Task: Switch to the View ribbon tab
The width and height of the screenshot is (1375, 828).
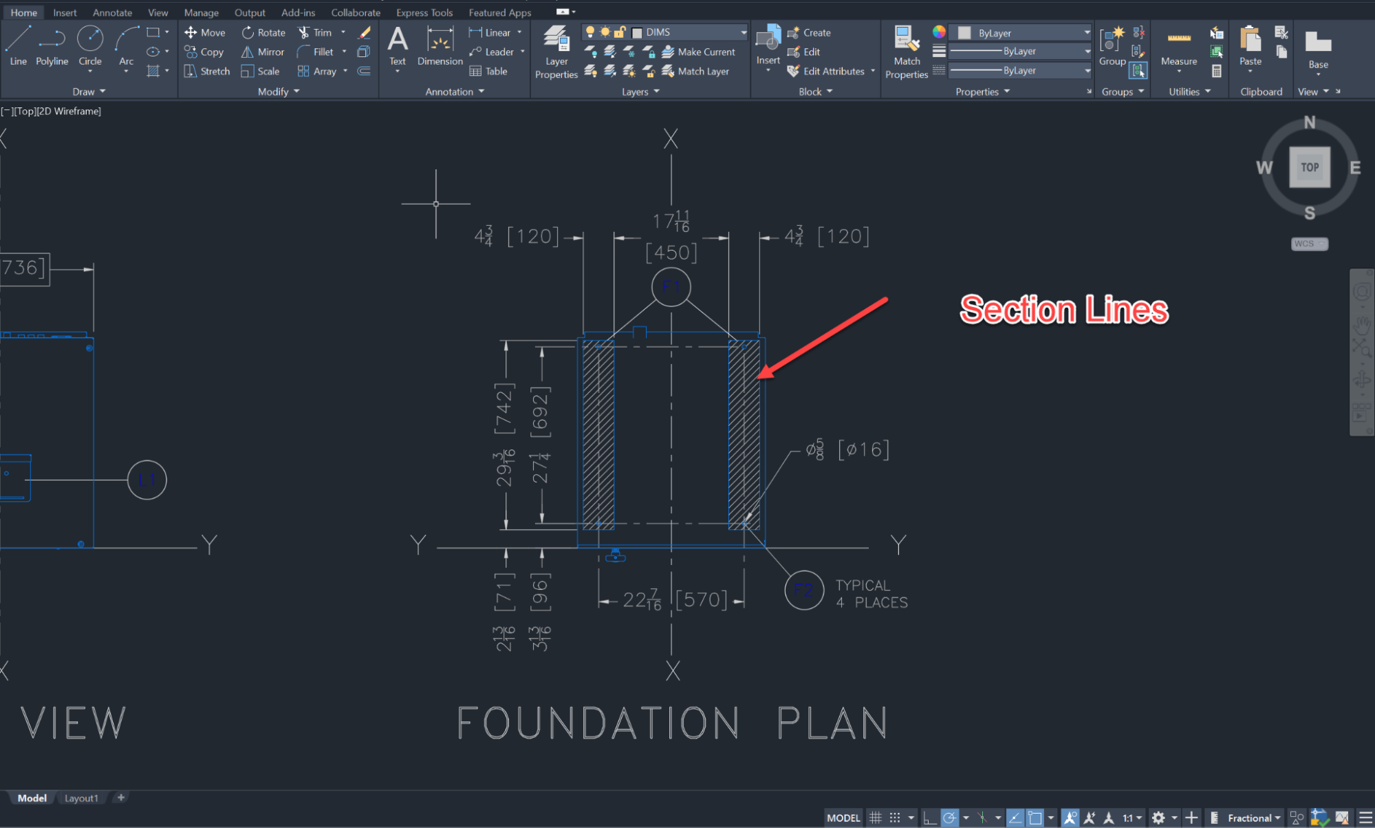Action: [x=158, y=12]
